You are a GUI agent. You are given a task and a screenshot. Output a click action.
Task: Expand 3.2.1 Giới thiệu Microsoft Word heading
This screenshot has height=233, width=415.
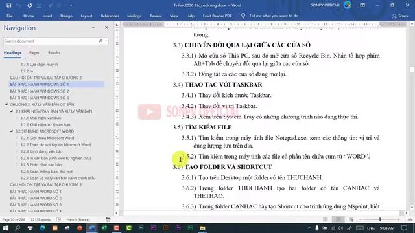coord(17,138)
